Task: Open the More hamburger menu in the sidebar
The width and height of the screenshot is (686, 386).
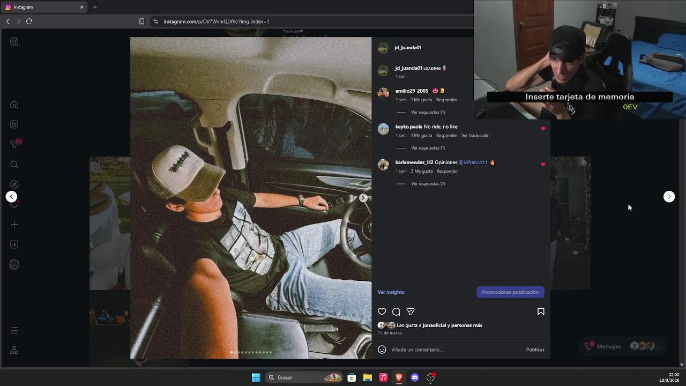Action: (14, 330)
